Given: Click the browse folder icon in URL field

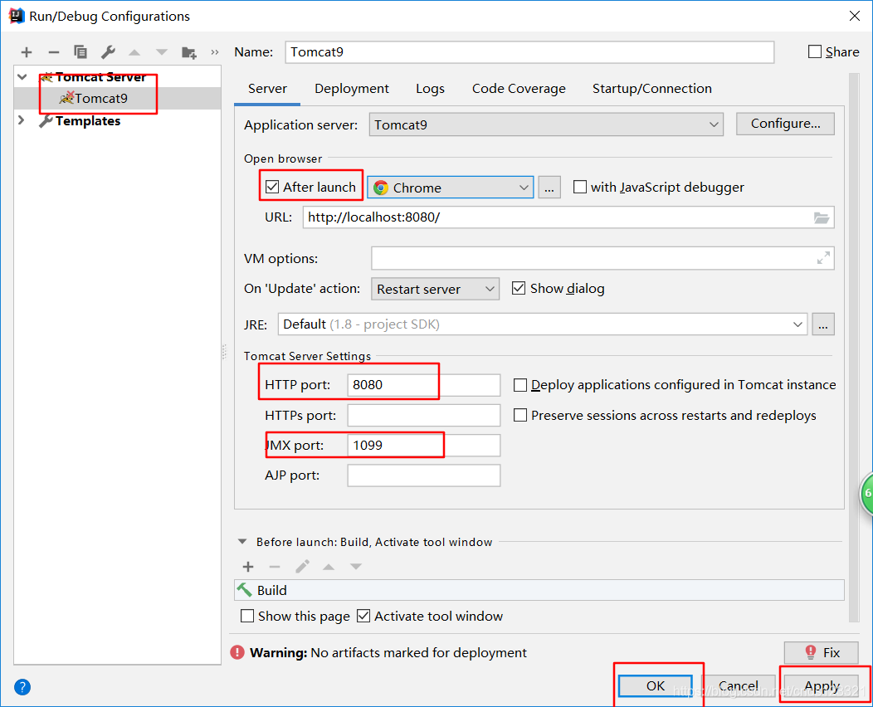Looking at the screenshot, I should coord(822,217).
